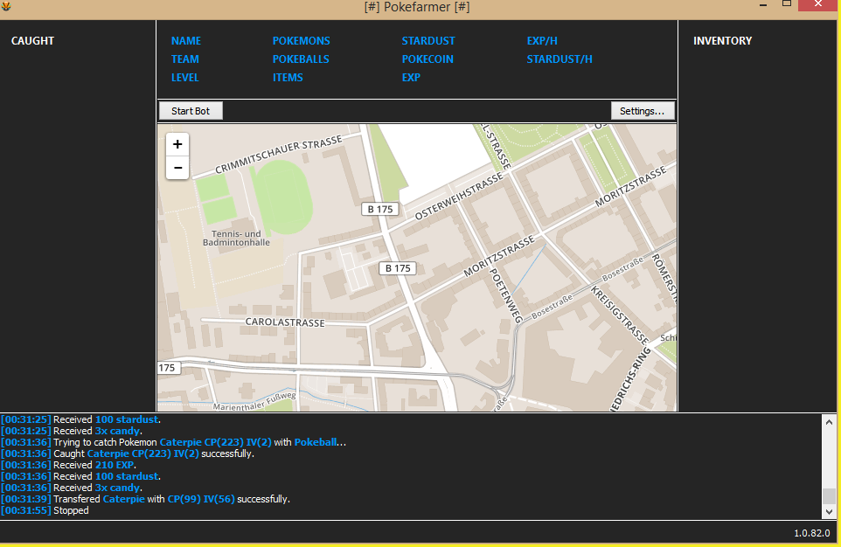Open the Settings... dialog

[642, 111]
